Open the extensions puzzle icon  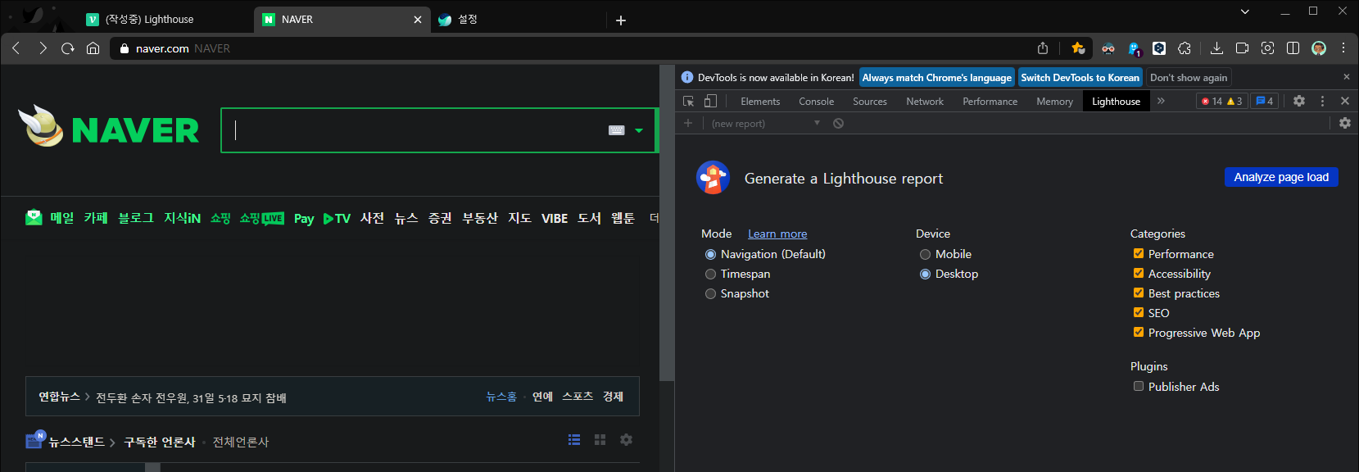(1185, 48)
